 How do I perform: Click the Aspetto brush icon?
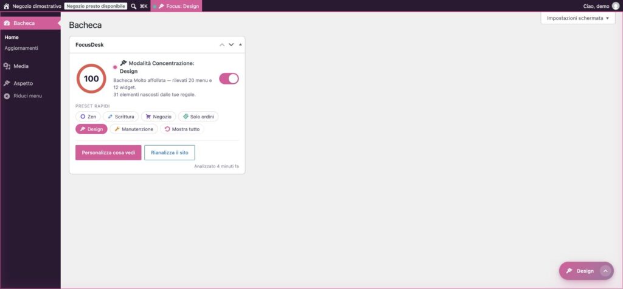[x=7, y=83]
